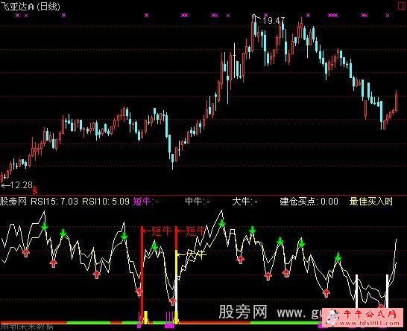
Task: Click the 用到未来数据 notice at bottom-left
Action: (x=27, y=327)
